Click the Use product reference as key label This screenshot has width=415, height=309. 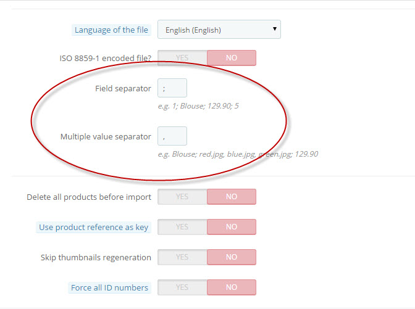[x=94, y=228]
